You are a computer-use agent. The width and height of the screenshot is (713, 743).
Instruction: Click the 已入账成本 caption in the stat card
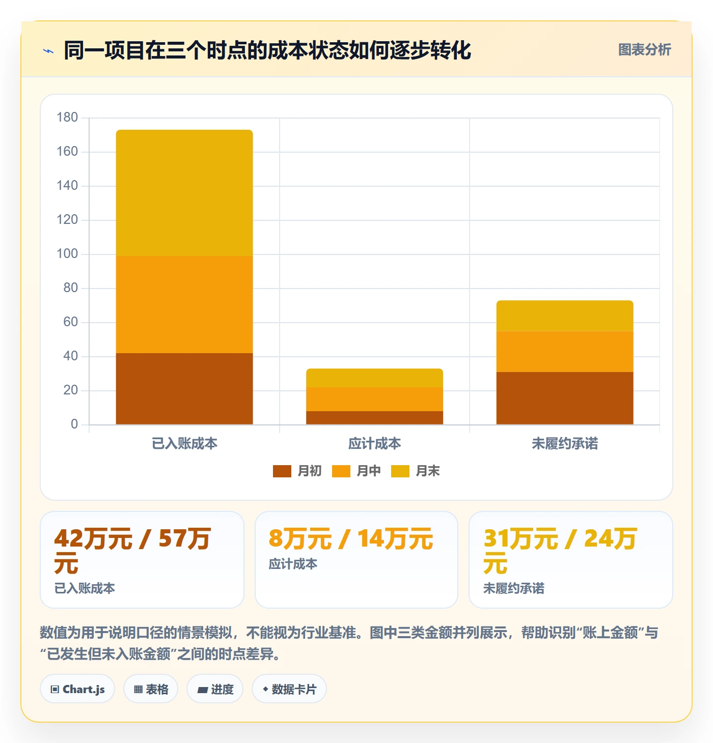85,588
